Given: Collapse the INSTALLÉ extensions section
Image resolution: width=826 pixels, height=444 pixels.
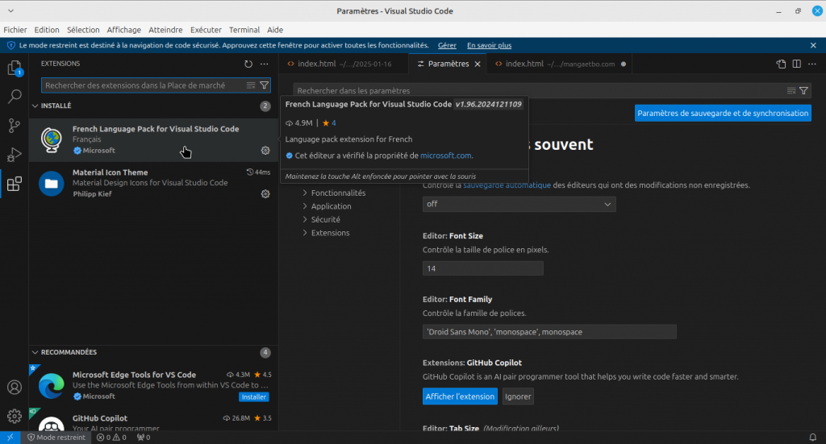Looking at the screenshot, I should coord(35,106).
